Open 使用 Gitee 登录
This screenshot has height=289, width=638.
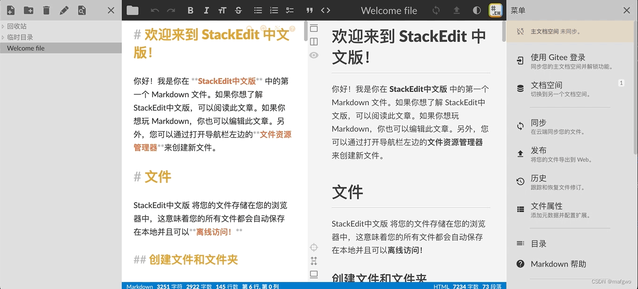coord(570,61)
